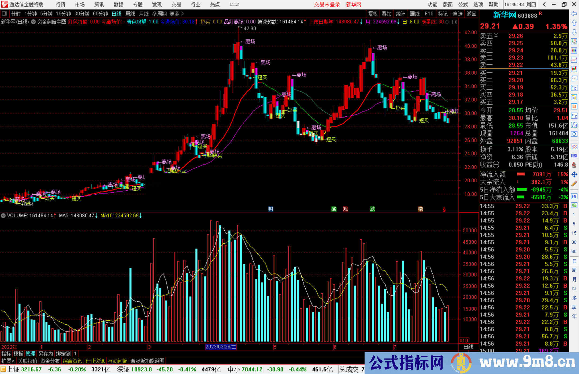The width and height of the screenshot is (579, 374).
Task: Switch to the 5分钟 tab
Action: [46, 14]
